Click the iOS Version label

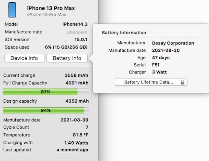pyautogui.click(x=17, y=40)
